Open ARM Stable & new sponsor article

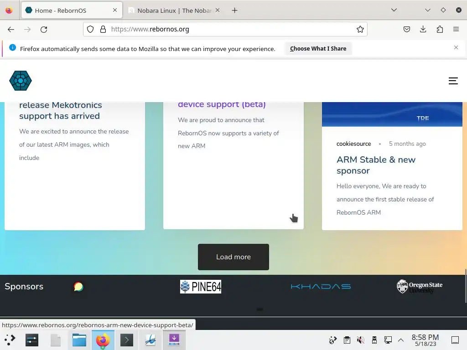click(x=376, y=165)
